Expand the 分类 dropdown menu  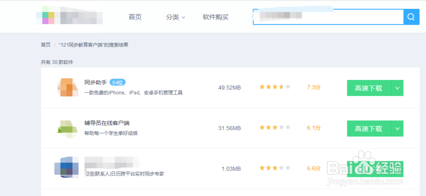[x=176, y=17]
